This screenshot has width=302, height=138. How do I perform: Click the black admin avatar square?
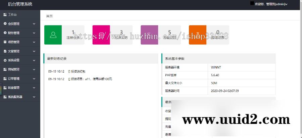pos(252,3)
